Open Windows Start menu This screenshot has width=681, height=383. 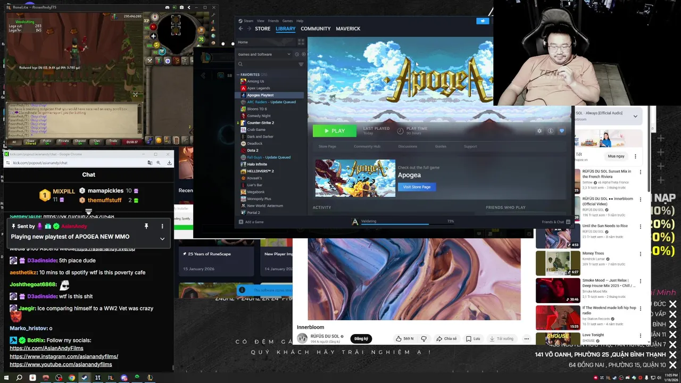click(x=6, y=378)
